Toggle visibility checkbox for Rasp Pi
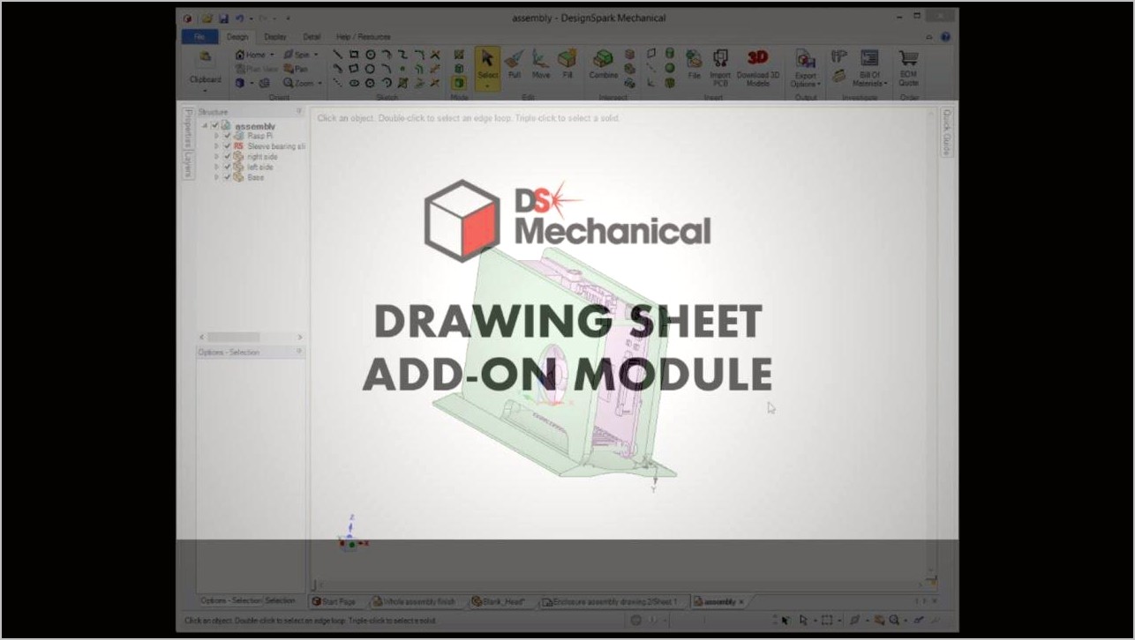The height and width of the screenshot is (640, 1135). coord(227,136)
